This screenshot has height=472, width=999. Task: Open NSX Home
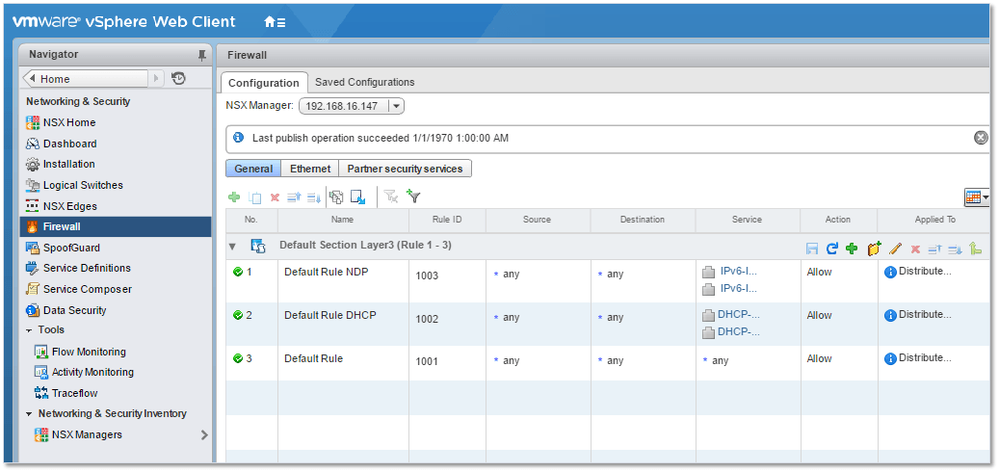61,122
